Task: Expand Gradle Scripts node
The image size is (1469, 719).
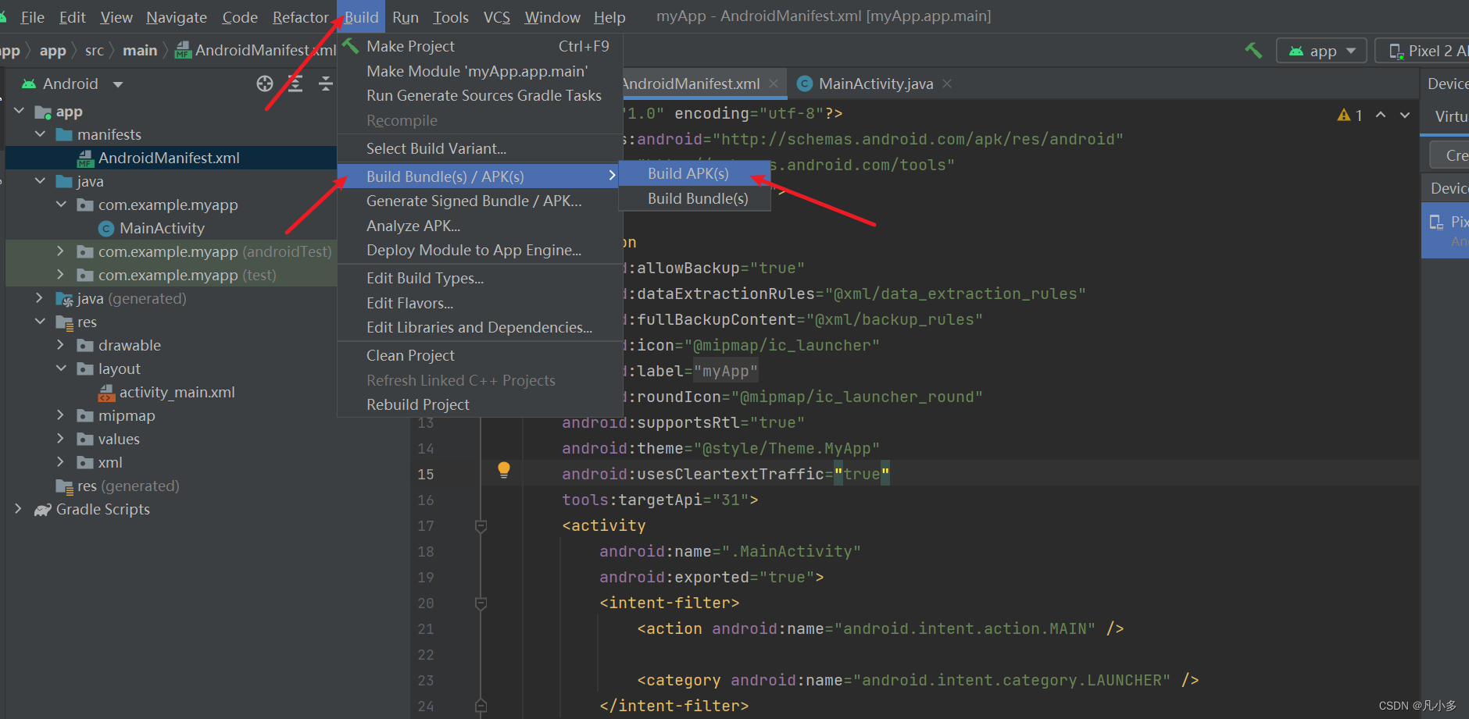Action: click(x=20, y=509)
